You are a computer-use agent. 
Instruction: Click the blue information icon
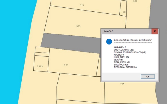pos(109,42)
